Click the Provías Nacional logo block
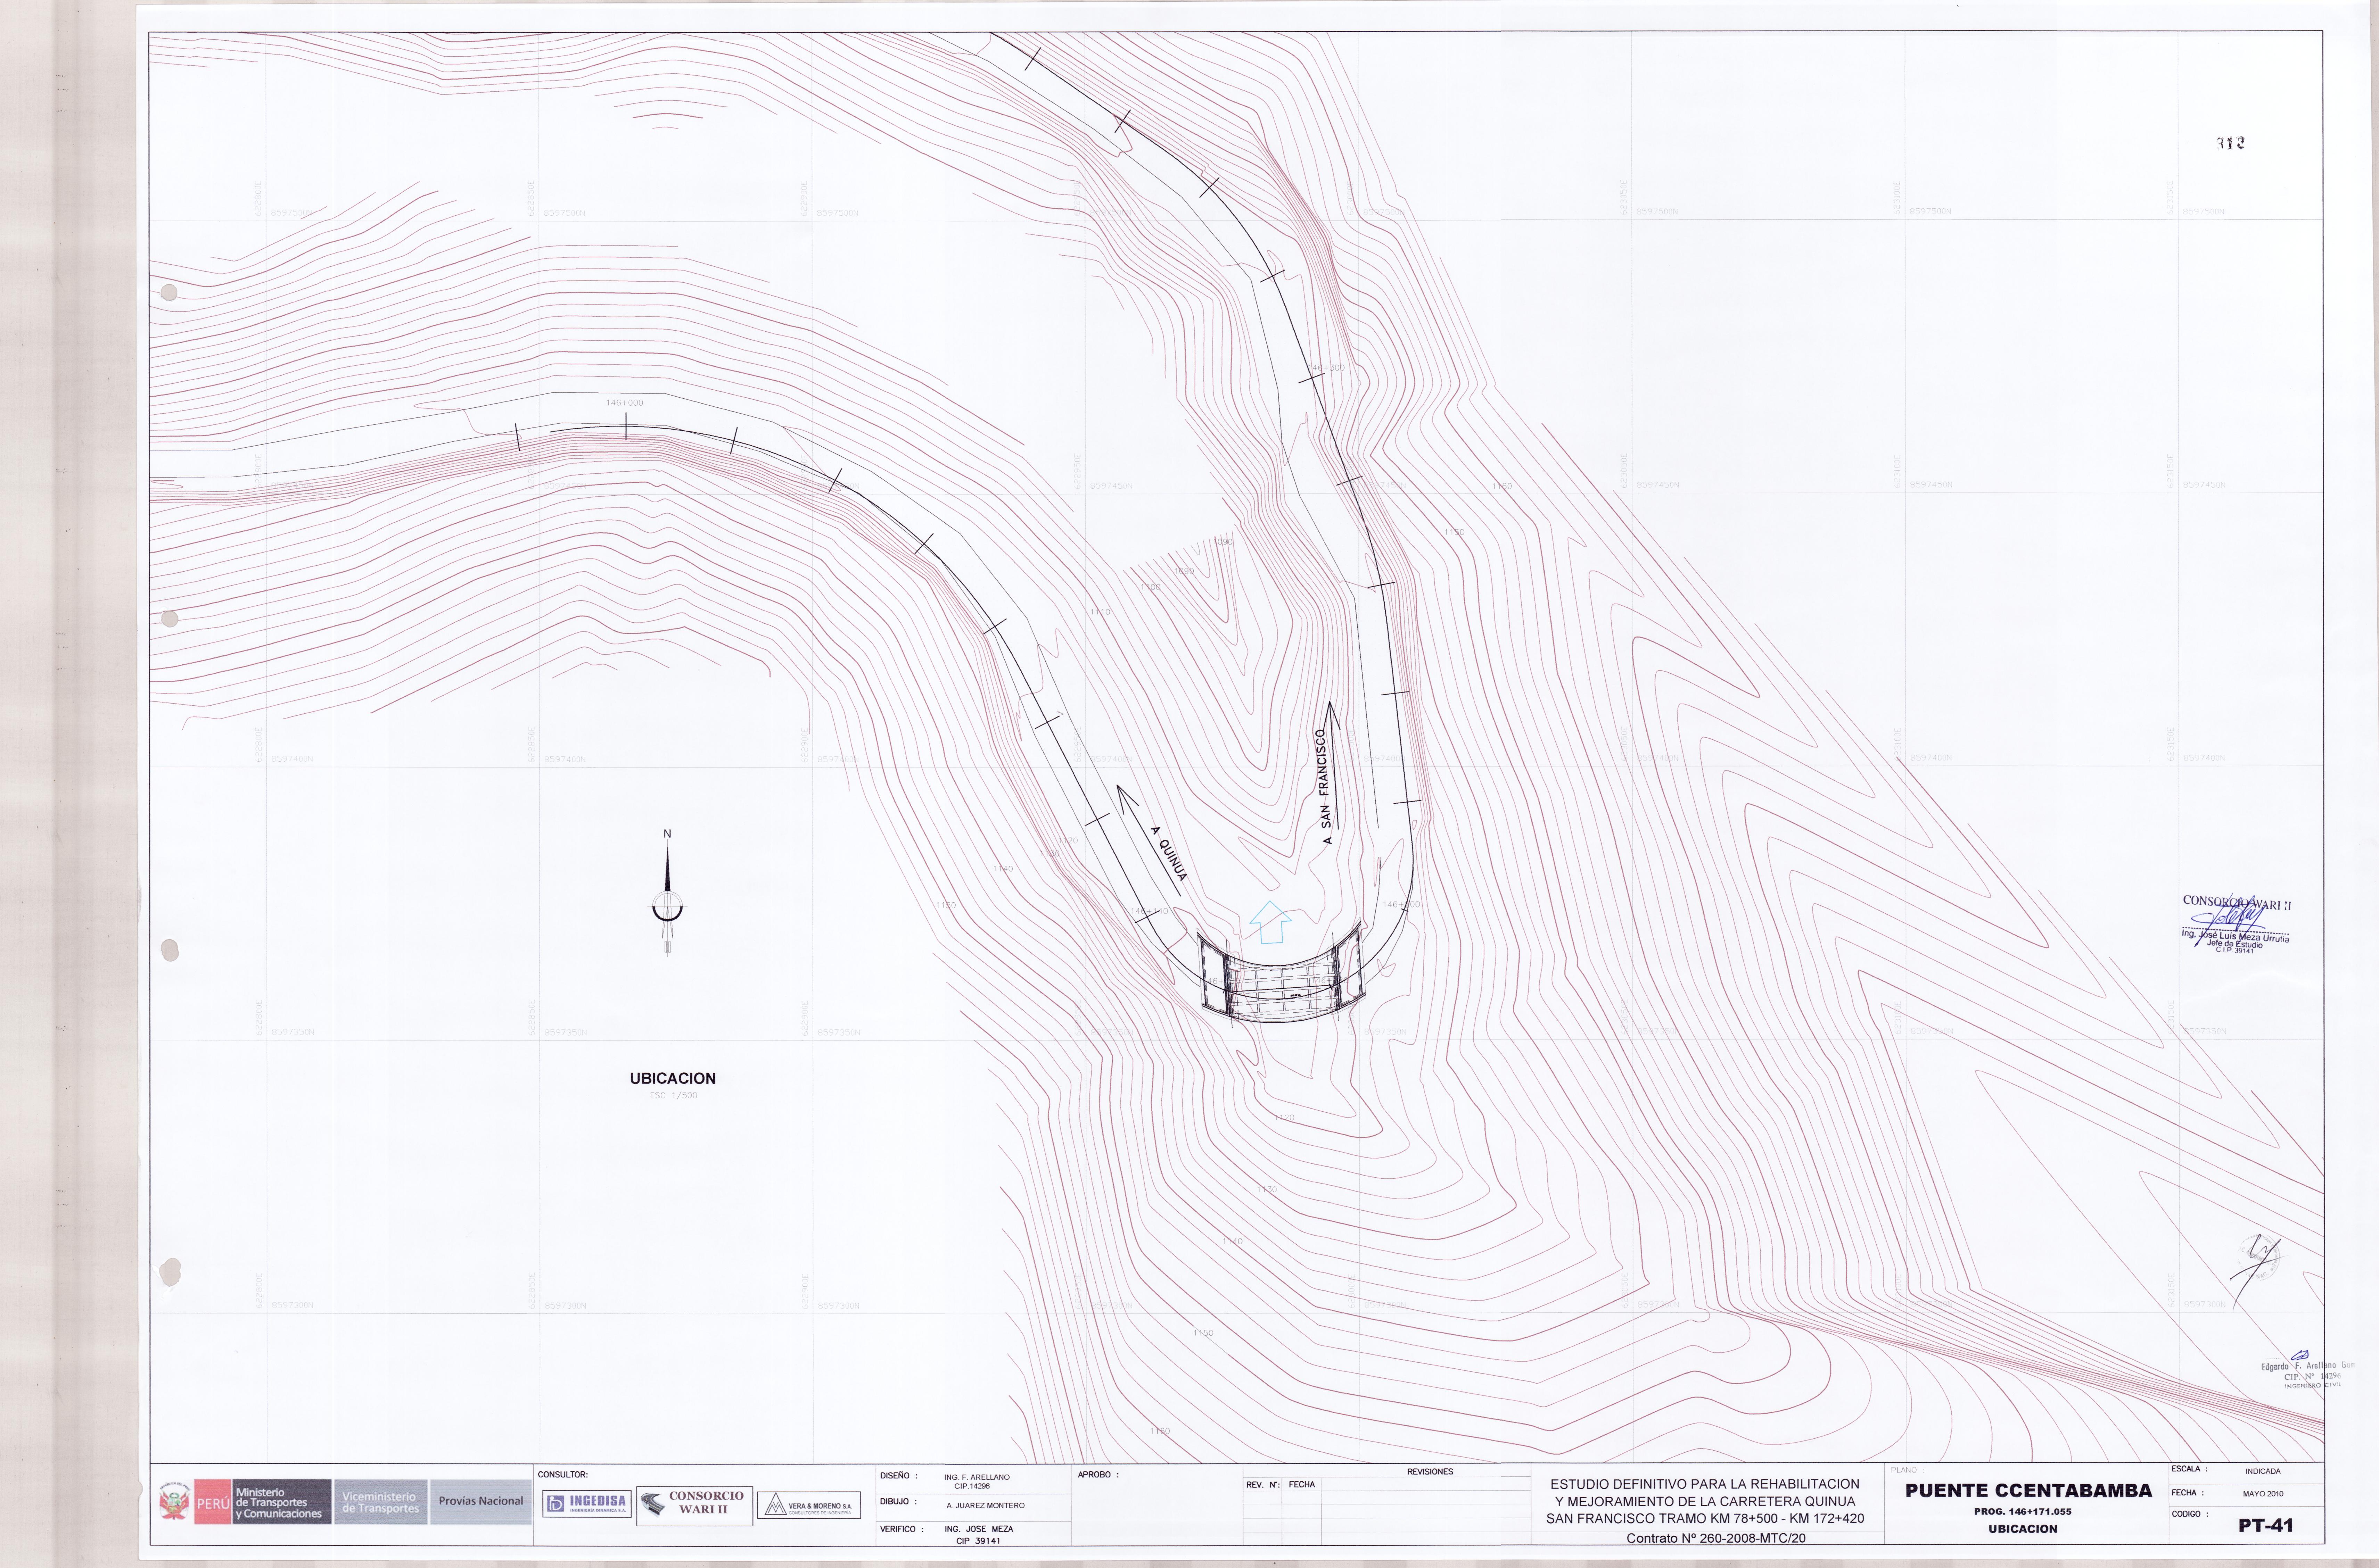The width and height of the screenshot is (2379, 1568). (x=481, y=1502)
